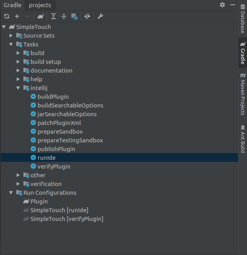Select the documentation group label
The image size is (247, 255).
tap(52, 71)
